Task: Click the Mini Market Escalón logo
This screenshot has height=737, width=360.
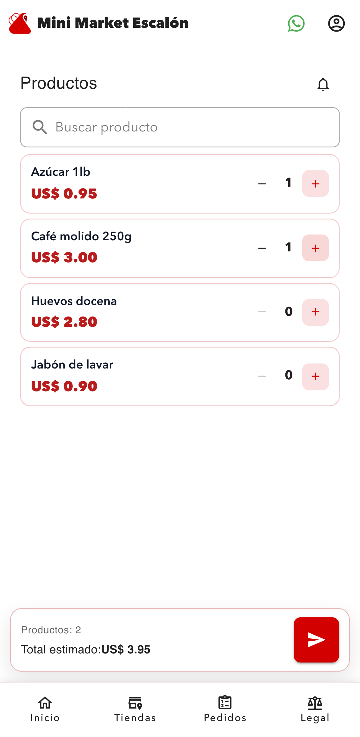Action: click(20, 23)
